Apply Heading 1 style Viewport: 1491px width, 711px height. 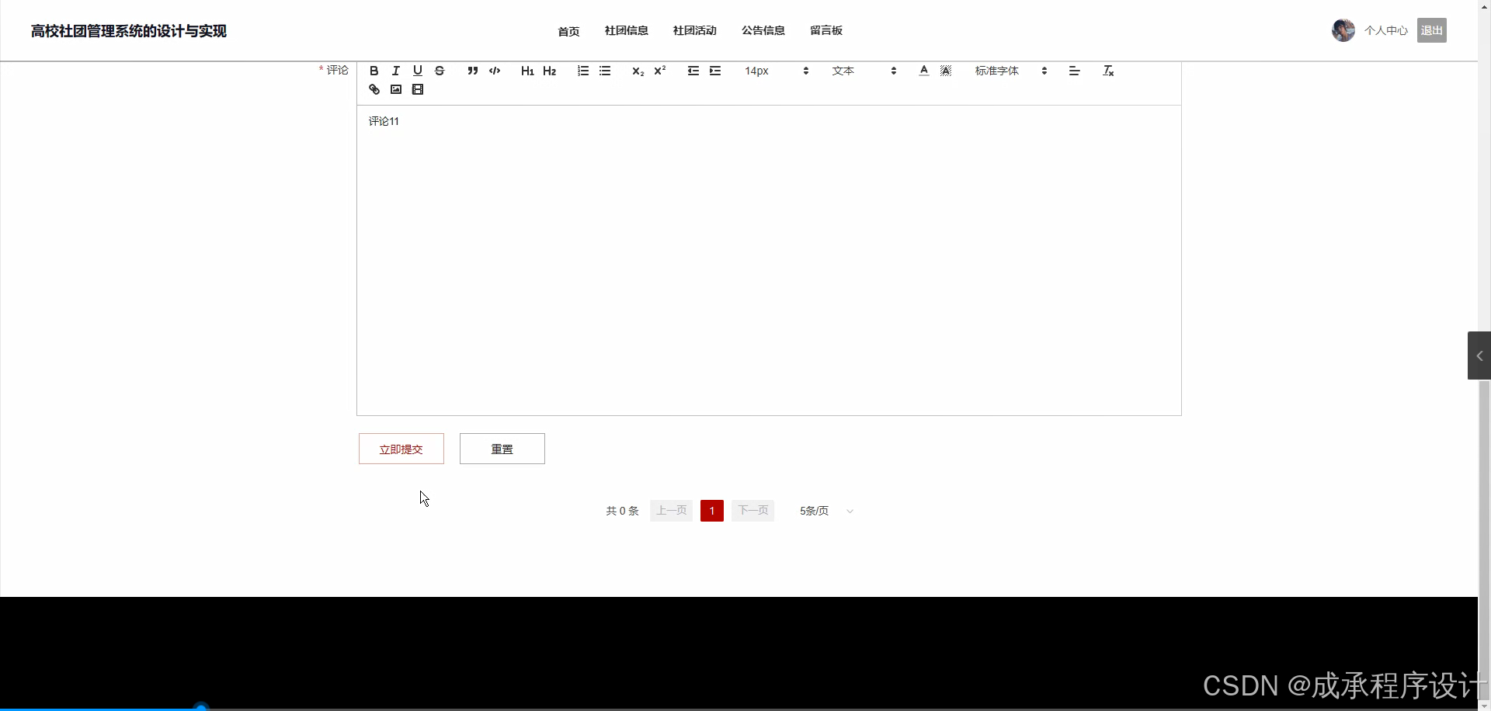coord(527,71)
